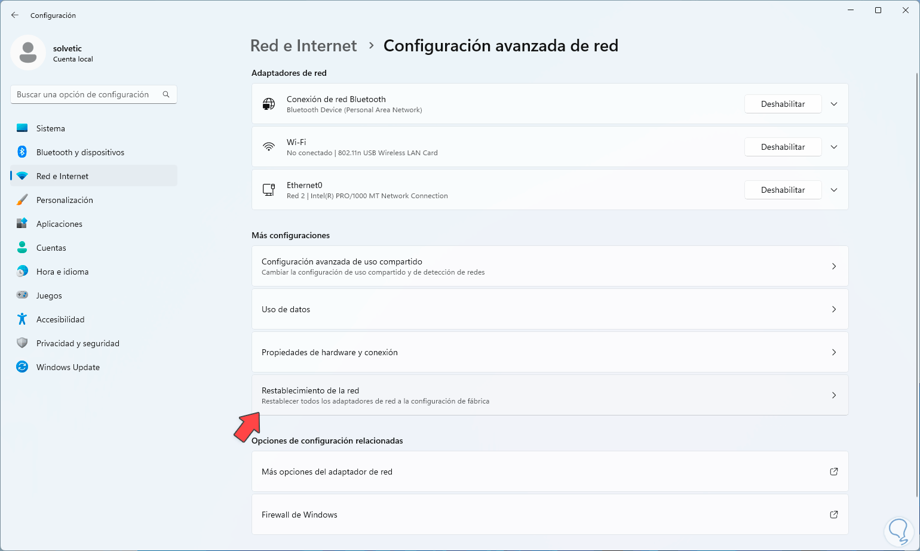Click the solvetic user avatar icon
Image resolution: width=920 pixels, height=551 pixels.
pos(28,53)
